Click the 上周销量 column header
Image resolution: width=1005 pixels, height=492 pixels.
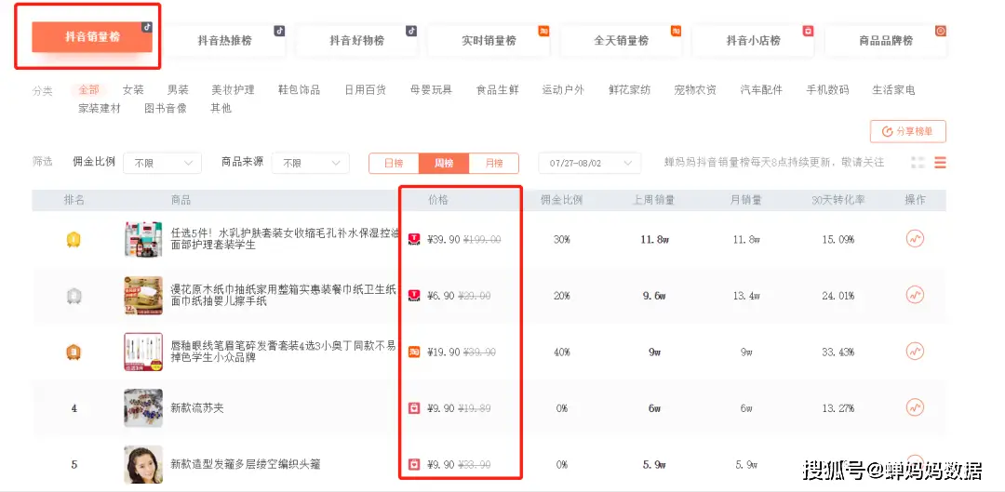654,200
